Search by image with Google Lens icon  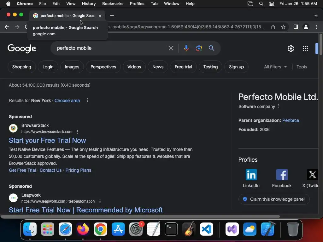(199, 48)
